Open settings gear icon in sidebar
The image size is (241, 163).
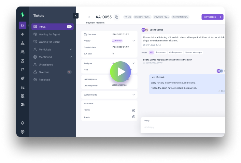pyautogui.click(x=22, y=132)
